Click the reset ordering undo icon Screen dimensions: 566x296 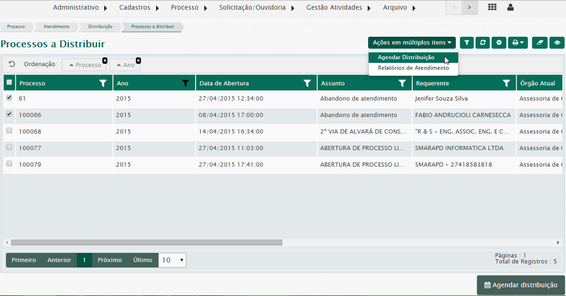pyautogui.click(x=12, y=64)
